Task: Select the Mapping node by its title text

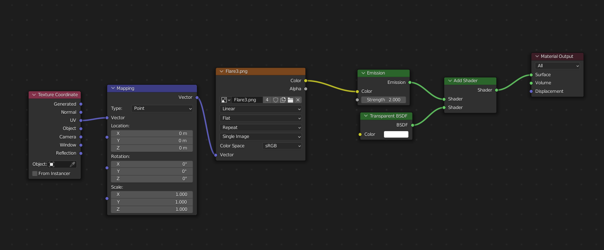Action: click(x=126, y=89)
